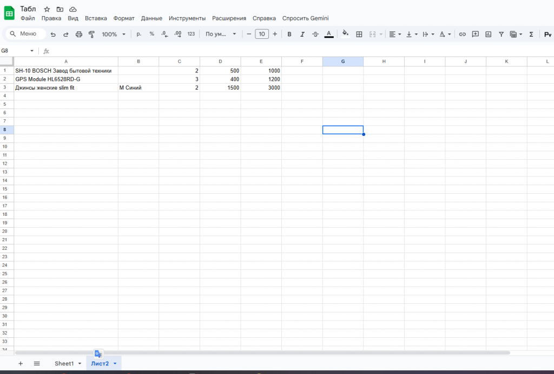Create a filter with funnel icon
This screenshot has width=554, height=374.
coord(501,34)
